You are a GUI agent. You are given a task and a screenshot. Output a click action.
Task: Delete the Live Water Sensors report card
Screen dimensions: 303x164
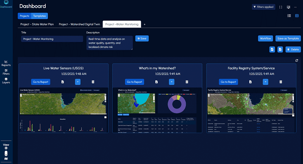point(93,82)
